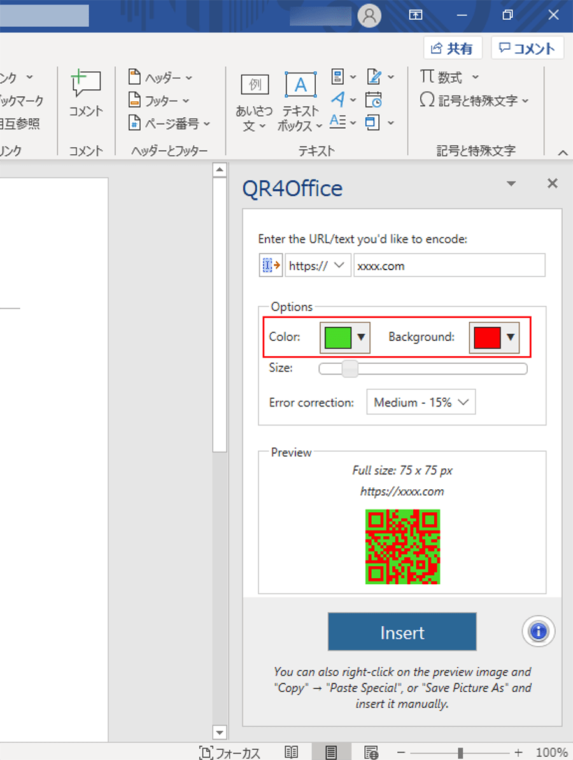Viewport: 573px width, 760px height.
Task: Click the コメント button at top right
Action: click(x=527, y=48)
